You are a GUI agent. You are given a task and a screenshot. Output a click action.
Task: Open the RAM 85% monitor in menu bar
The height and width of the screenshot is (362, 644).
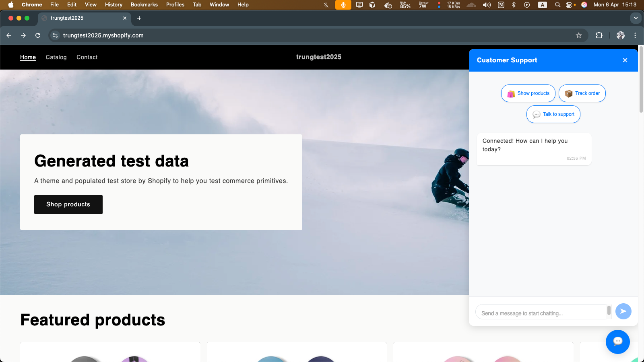pyautogui.click(x=405, y=5)
